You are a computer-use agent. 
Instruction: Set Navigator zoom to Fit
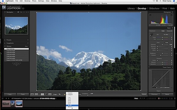(x=18, y=12)
